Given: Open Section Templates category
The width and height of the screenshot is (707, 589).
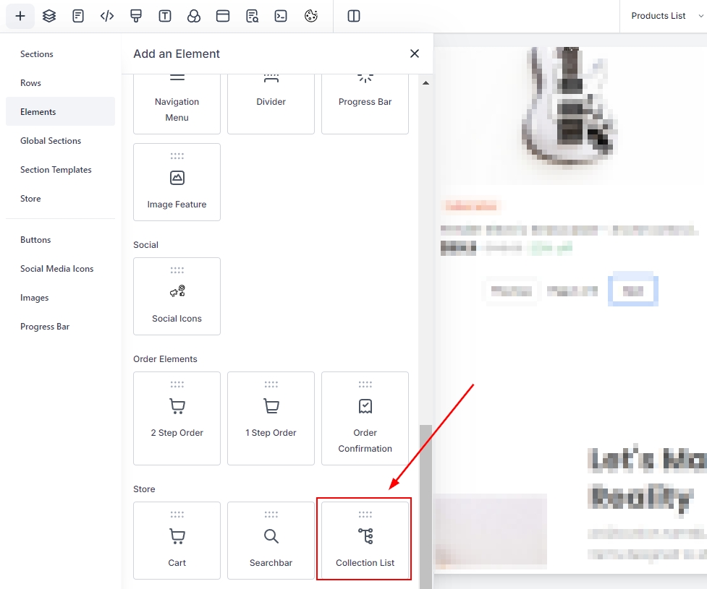Looking at the screenshot, I should pyautogui.click(x=56, y=170).
